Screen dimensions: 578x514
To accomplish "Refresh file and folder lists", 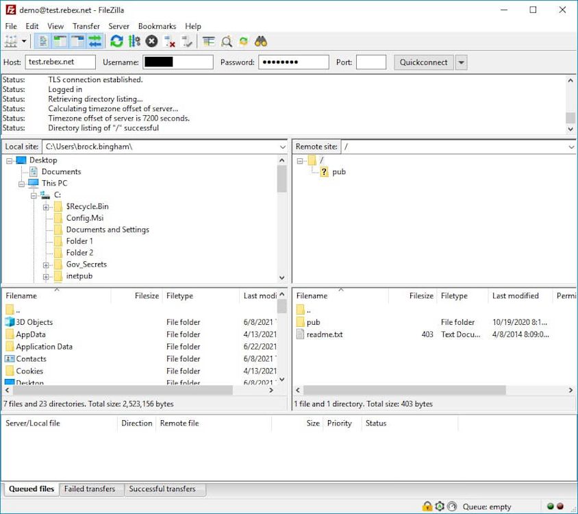I will 116,41.
